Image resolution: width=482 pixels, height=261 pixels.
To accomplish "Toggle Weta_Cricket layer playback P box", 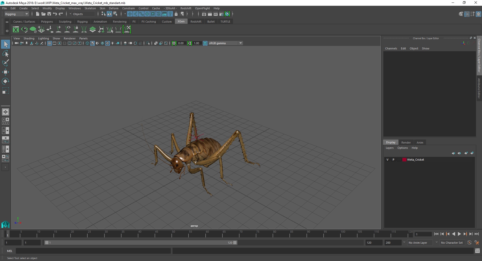I will (x=393, y=160).
